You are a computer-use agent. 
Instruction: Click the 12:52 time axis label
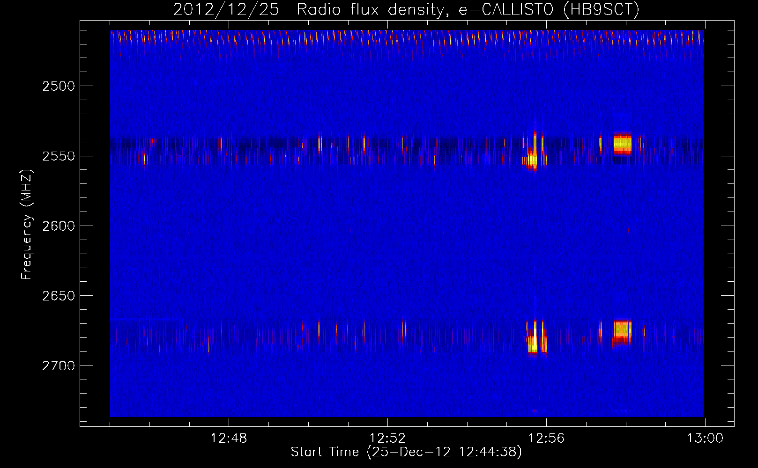pos(387,439)
